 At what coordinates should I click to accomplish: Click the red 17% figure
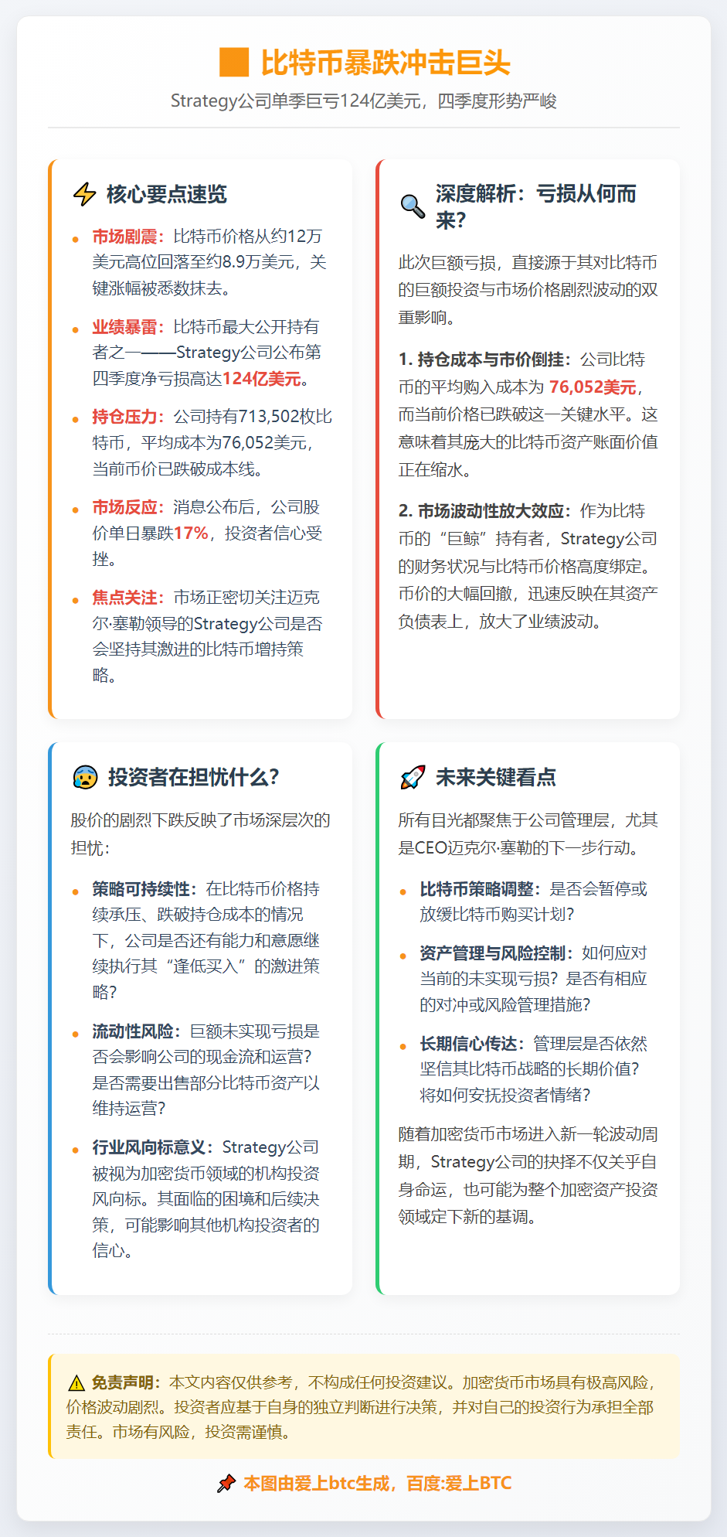(191, 533)
